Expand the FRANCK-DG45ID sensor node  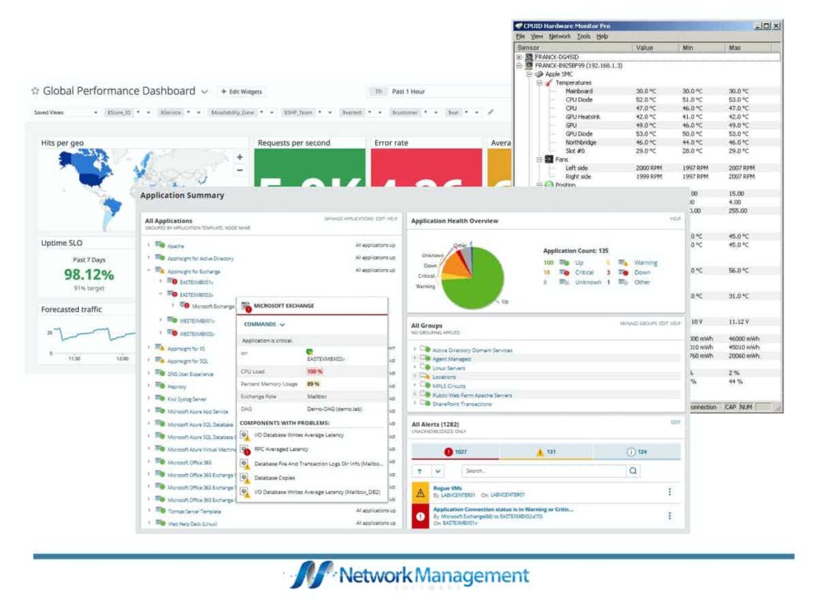tap(519, 57)
